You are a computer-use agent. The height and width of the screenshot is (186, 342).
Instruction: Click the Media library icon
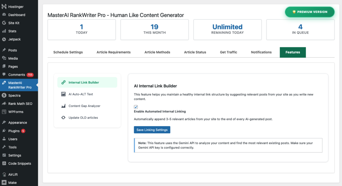pos(4,58)
